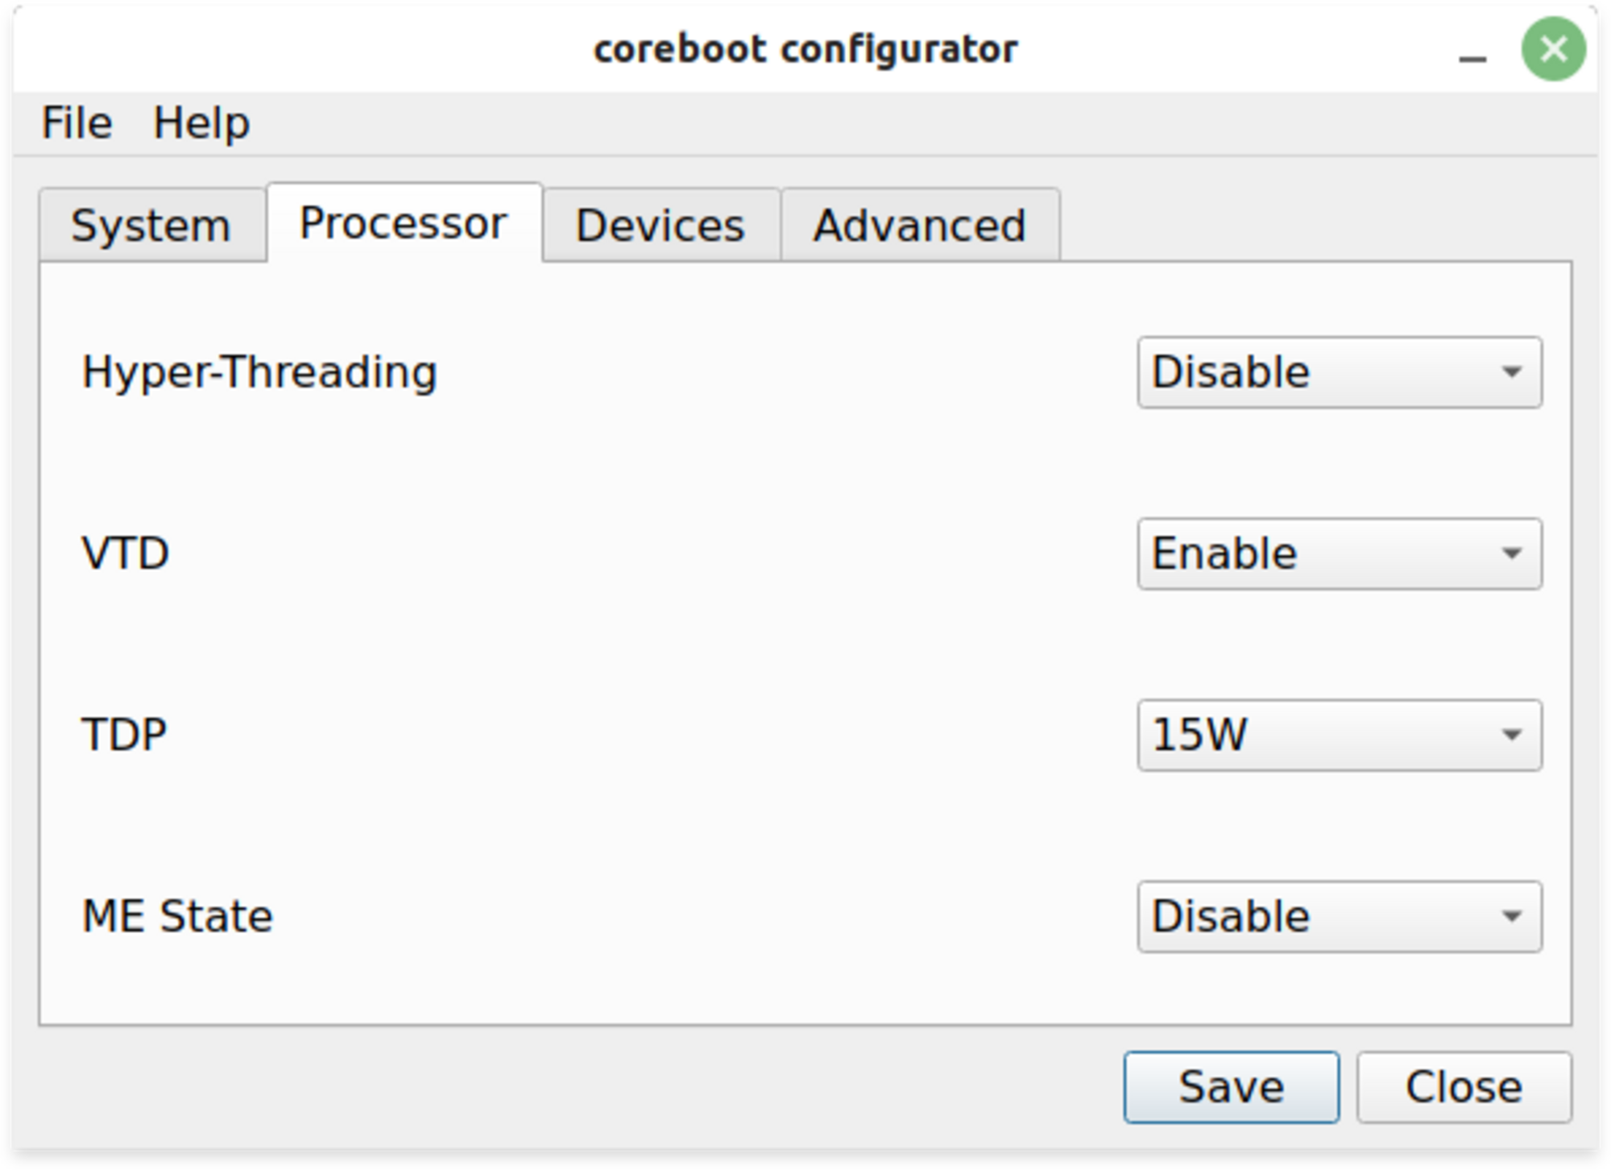The image size is (1611, 1170).
Task: Click the coreboot configurator title text
Action: (805, 50)
